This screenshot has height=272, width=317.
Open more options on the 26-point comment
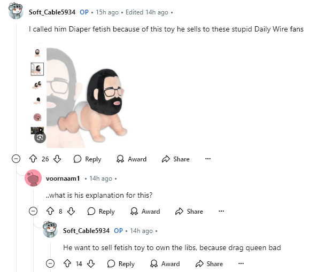[x=208, y=159]
